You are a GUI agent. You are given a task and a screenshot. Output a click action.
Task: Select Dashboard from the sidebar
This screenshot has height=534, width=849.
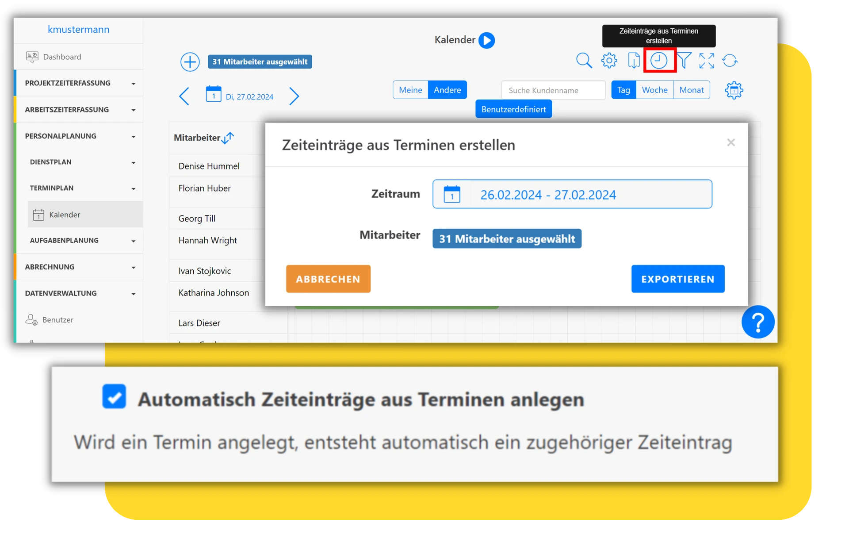[62, 57]
